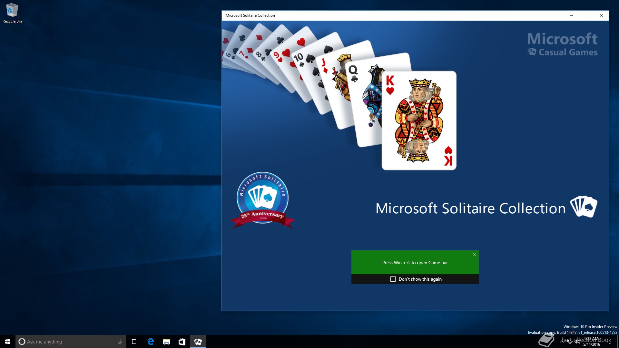619x348 pixels.
Task: Open the Windows Store taskbar icon
Action: 182,342
